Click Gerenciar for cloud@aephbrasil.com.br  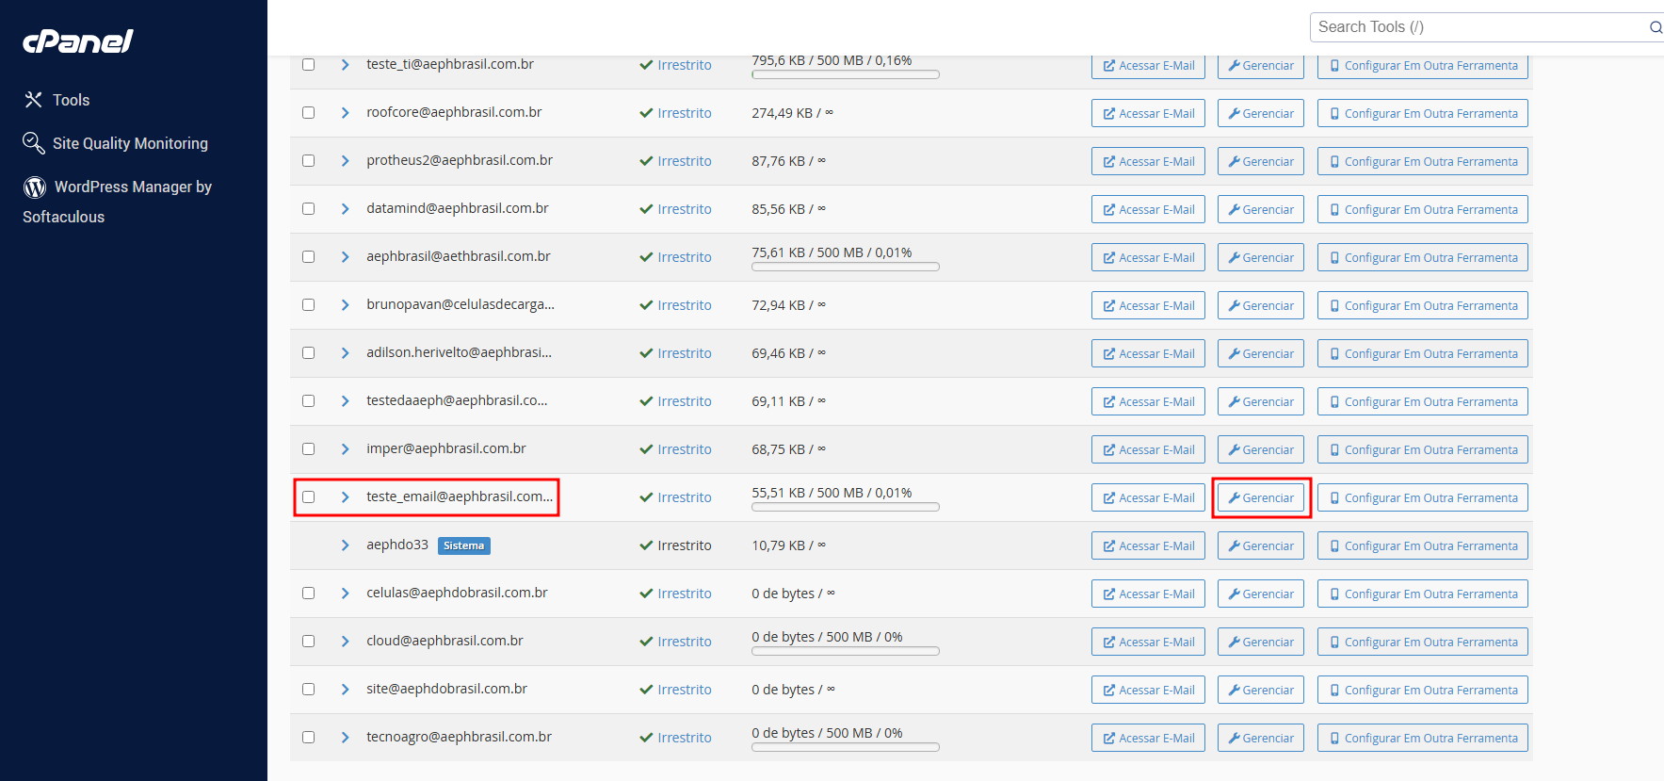pos(1261,642)
